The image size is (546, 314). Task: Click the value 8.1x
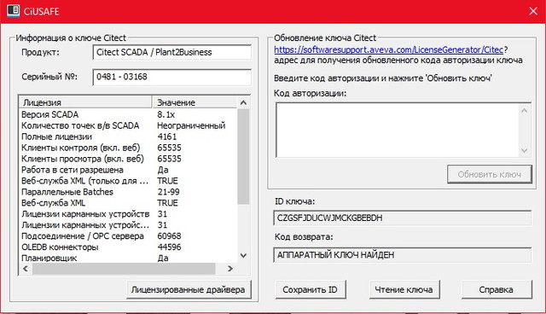coord(166,114)
